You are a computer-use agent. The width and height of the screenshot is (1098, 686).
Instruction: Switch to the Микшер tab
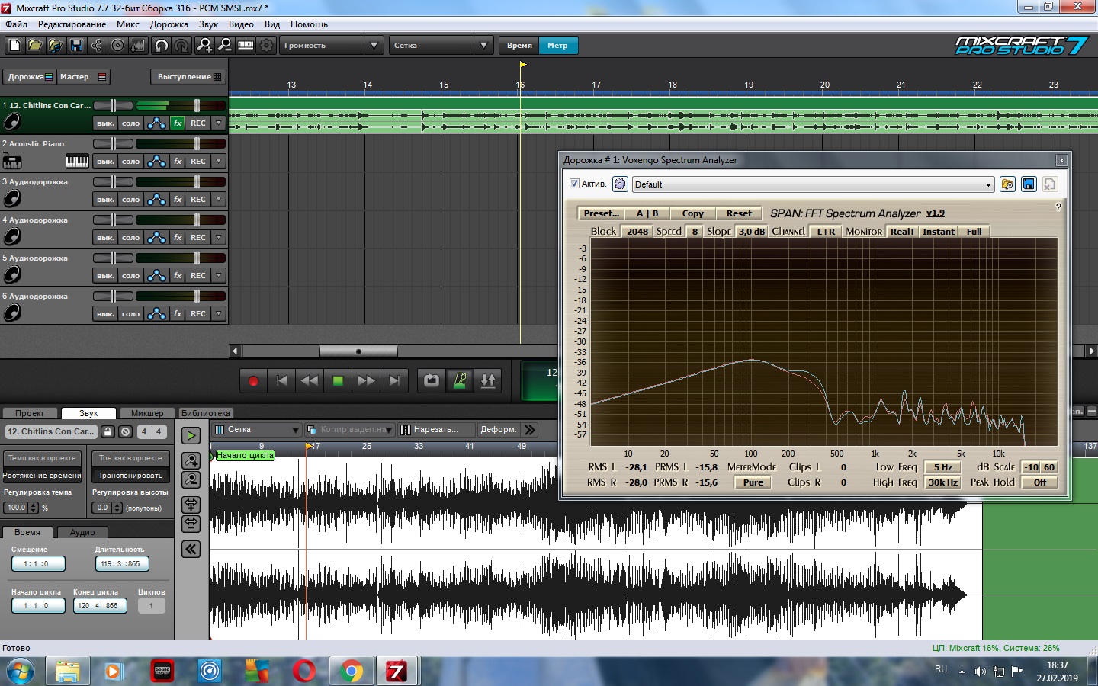147,413
